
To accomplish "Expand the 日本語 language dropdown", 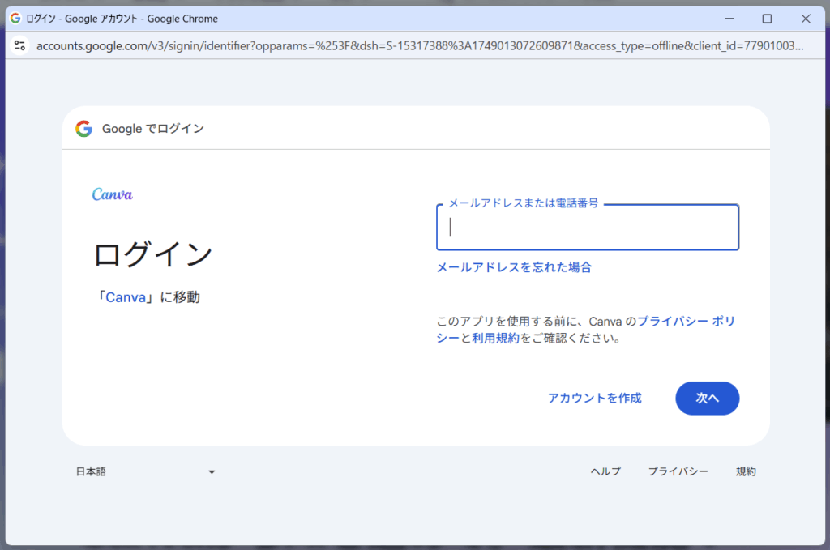I will coord(146,471).
